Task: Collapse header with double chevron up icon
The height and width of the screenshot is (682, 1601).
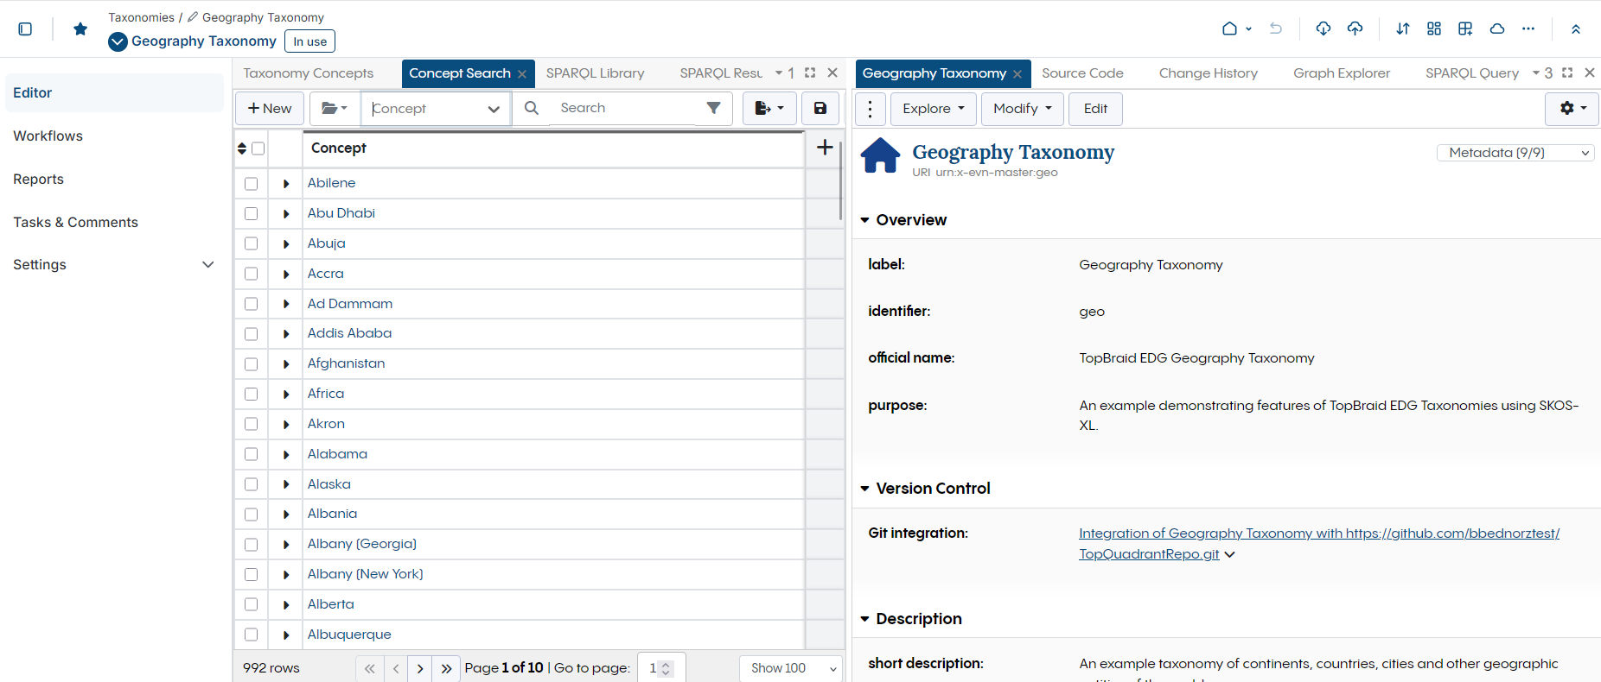Action: [1576, 28]
